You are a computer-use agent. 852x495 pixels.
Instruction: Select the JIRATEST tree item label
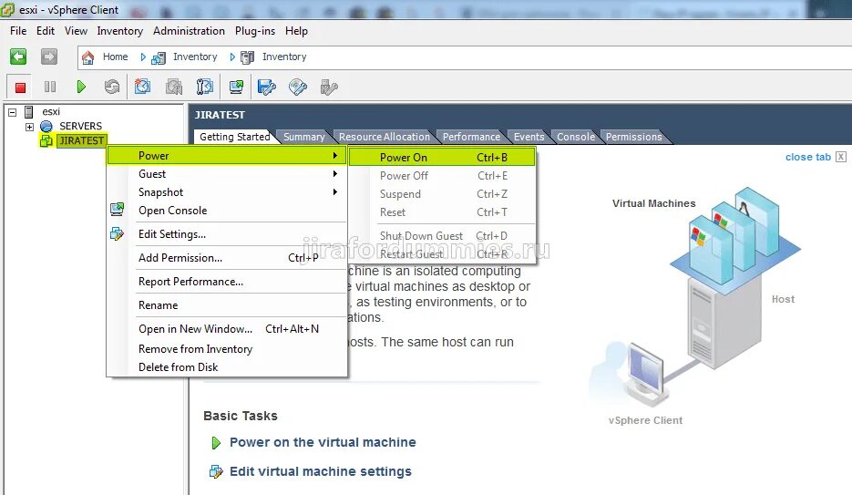click(x=81, y=140)
